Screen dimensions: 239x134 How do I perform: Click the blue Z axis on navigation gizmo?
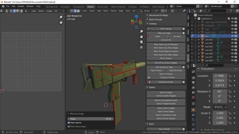pyautogui.click(x=136, y=16)
